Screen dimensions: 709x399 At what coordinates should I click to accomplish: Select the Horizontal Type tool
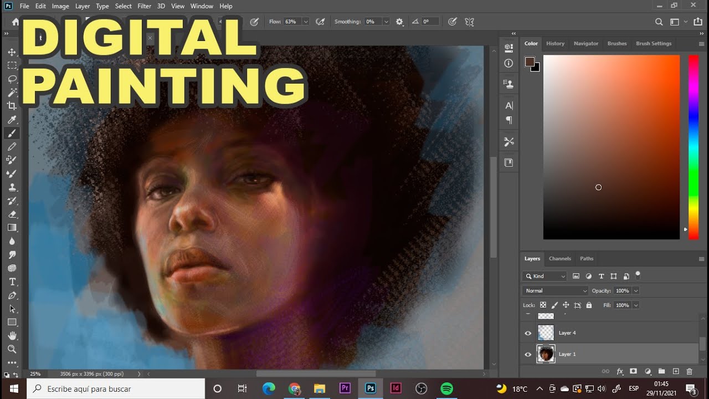12,282
